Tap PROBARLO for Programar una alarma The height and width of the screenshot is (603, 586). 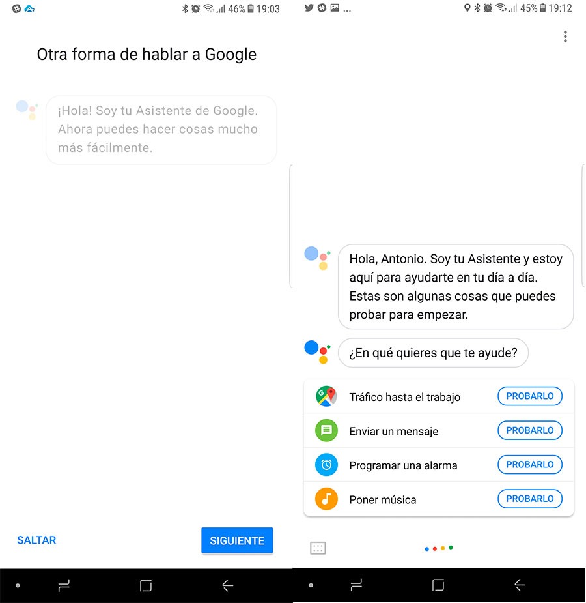(x=529, y=465)
